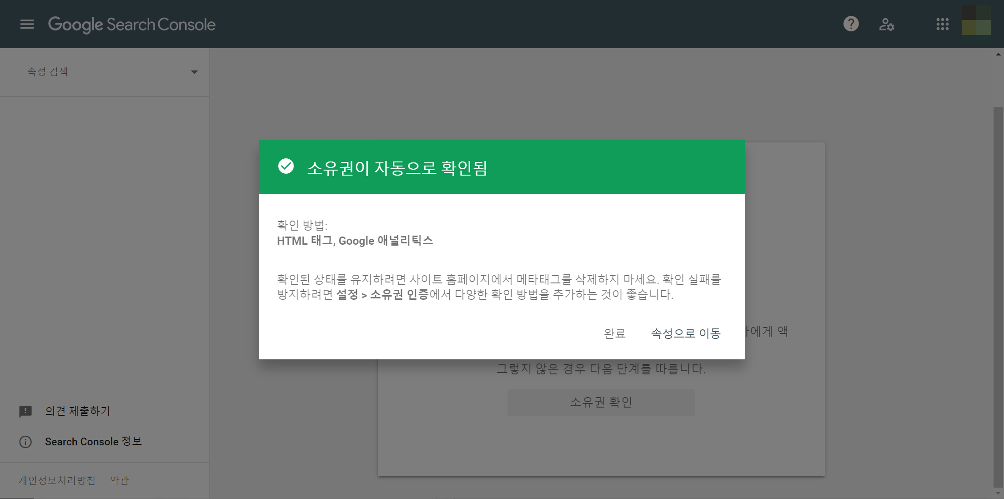Expand the property selector chevron

pyautogui.click(x=195, y=72)
